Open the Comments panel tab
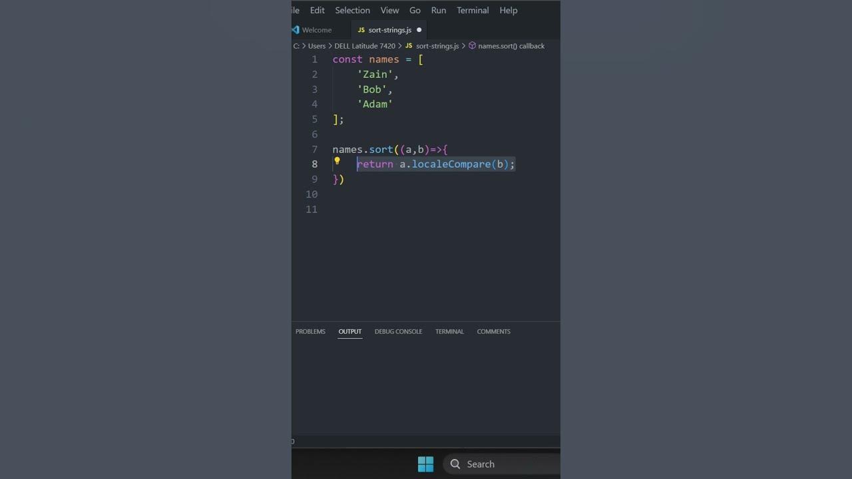Viewport: 852px width, 479px height. tap(493, 331)
